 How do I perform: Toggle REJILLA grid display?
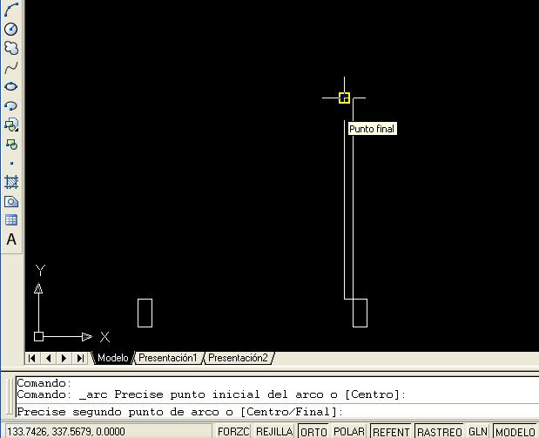pos(274,431)
